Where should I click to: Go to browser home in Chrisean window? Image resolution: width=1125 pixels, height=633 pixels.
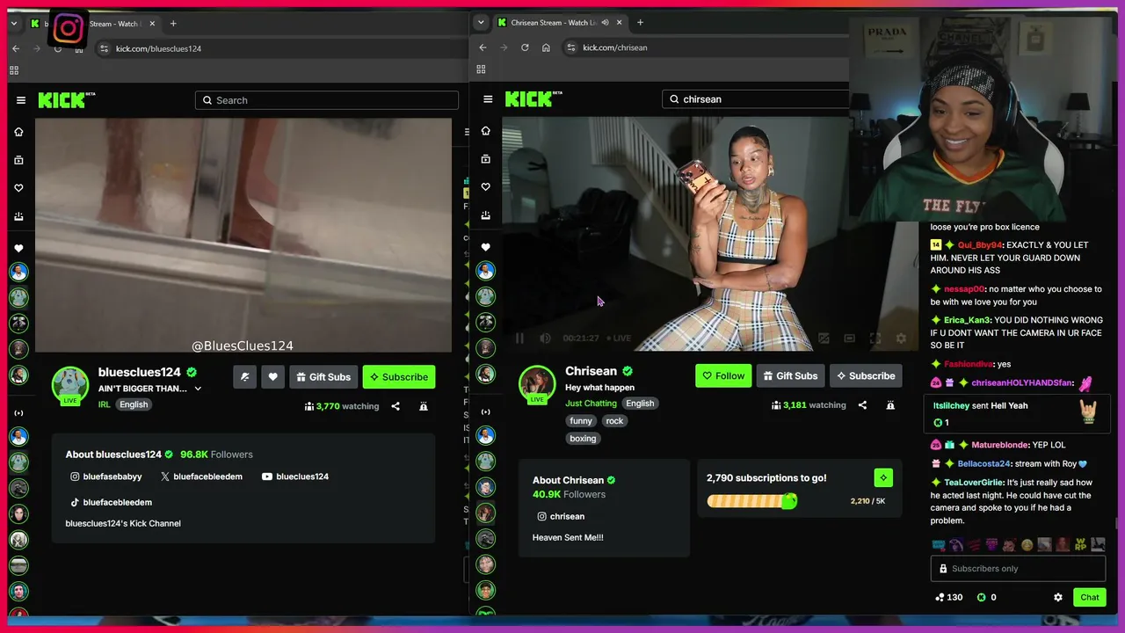click(546, 47)
